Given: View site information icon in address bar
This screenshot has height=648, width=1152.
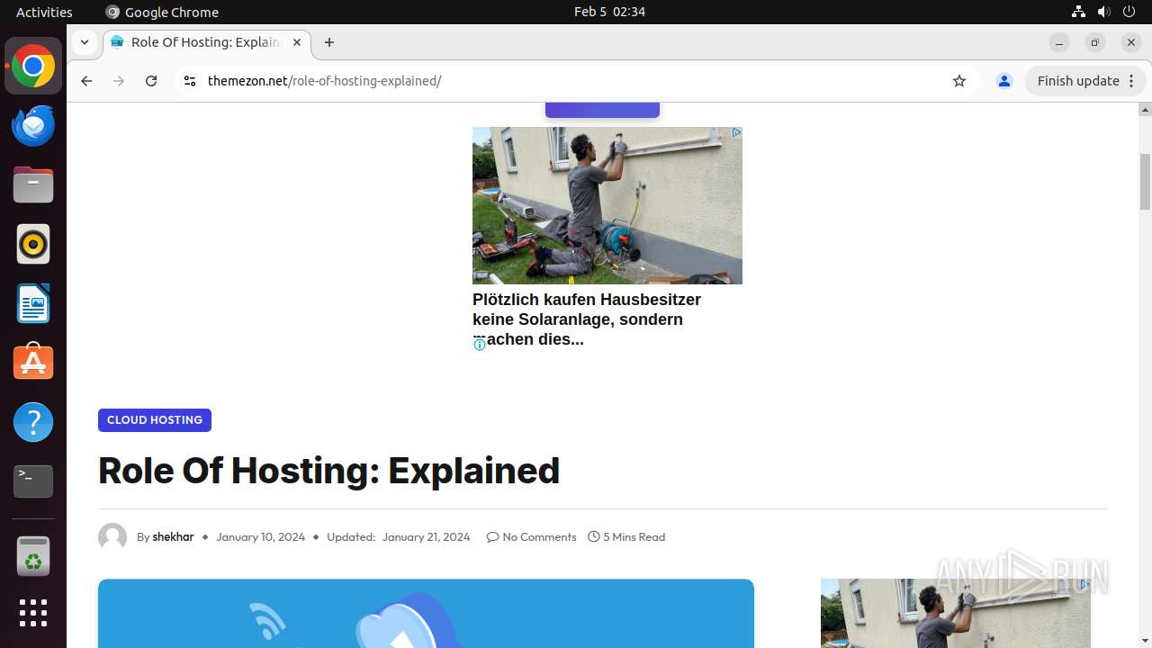Looking at the screenshot, I should point(189,81).
